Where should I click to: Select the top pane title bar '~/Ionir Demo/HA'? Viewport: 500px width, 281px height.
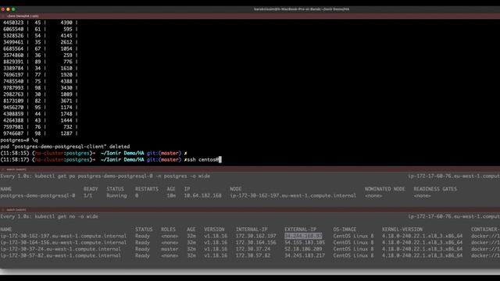click(x=250, y=16)
